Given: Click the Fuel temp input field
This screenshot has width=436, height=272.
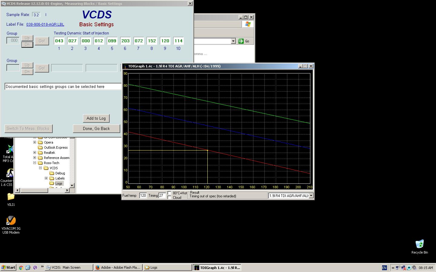Looking at the screenshot, I should pos(143,196).
